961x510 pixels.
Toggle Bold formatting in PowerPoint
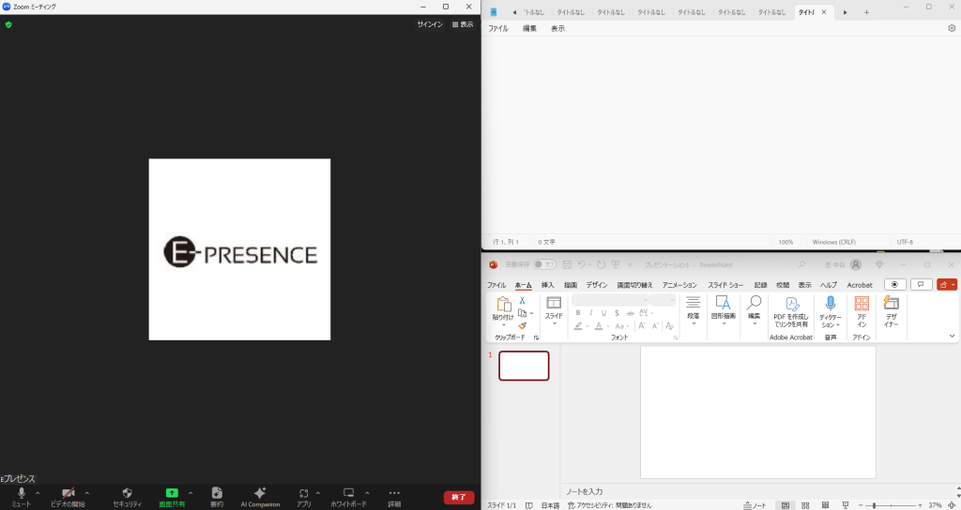(x=578, y=313)
